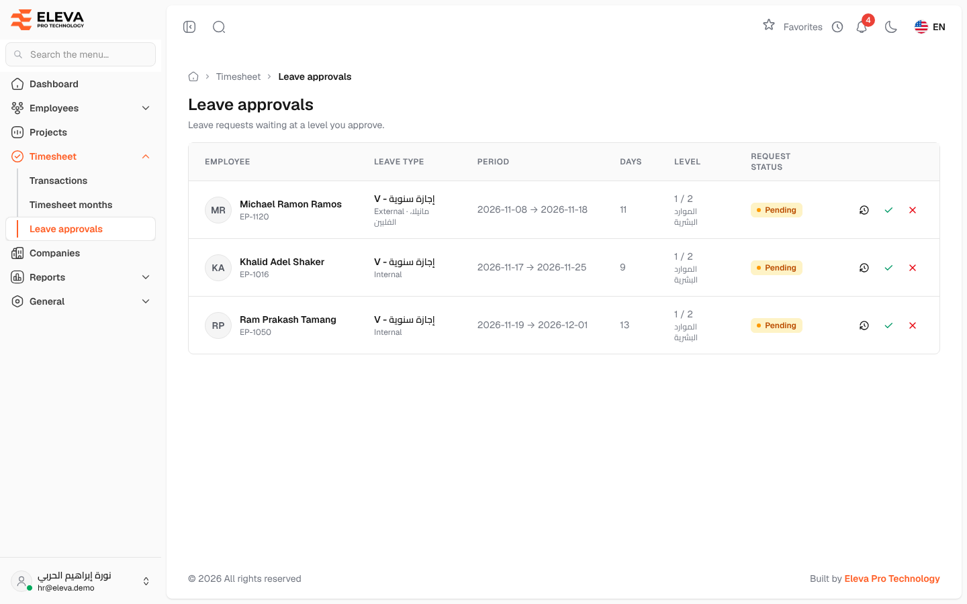Open the top bar search icon
This screenshot has width=967, height=604.
(219, 27)
